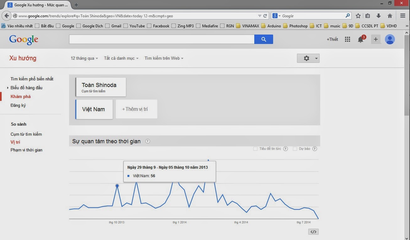Click the Firefox home icon
The width and height of the screenshot is (410, 240).
390,15
